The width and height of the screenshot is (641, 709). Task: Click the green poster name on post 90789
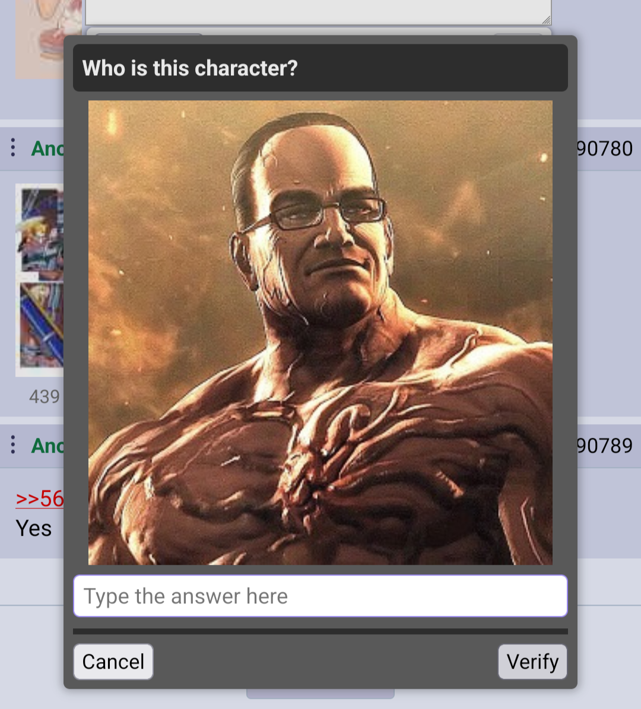click(x=47, y=446)
